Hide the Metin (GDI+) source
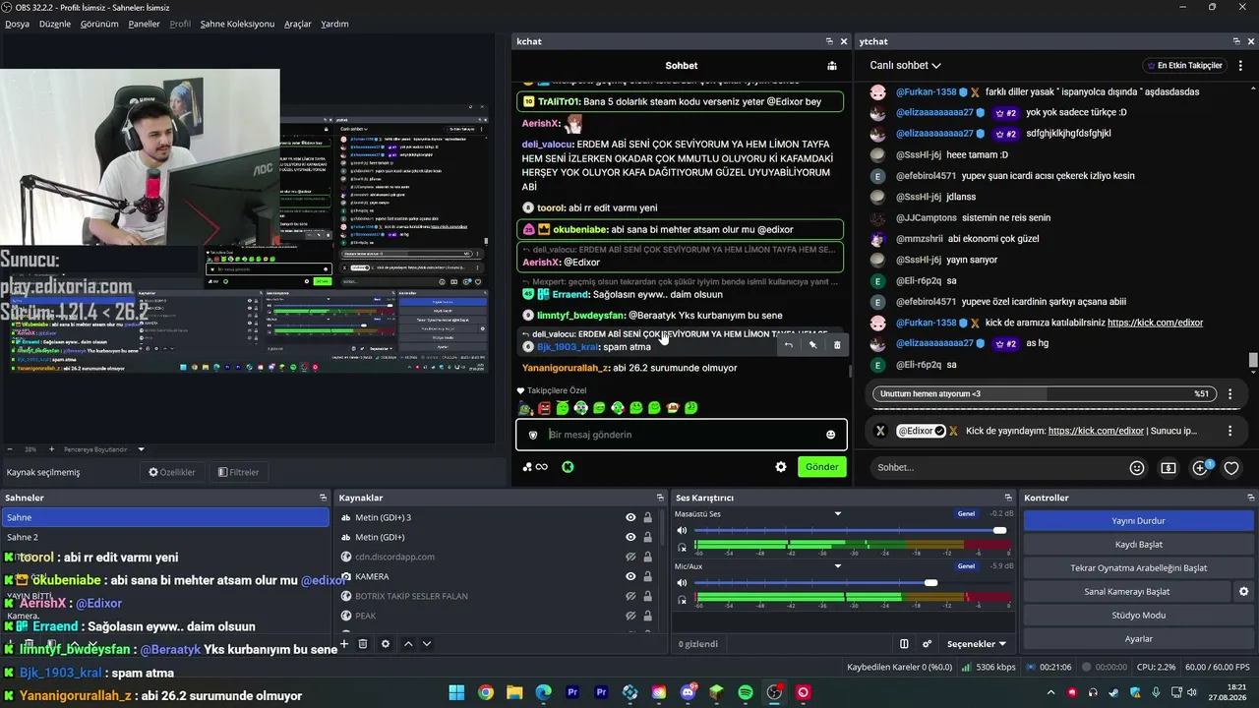 point(630,537)
